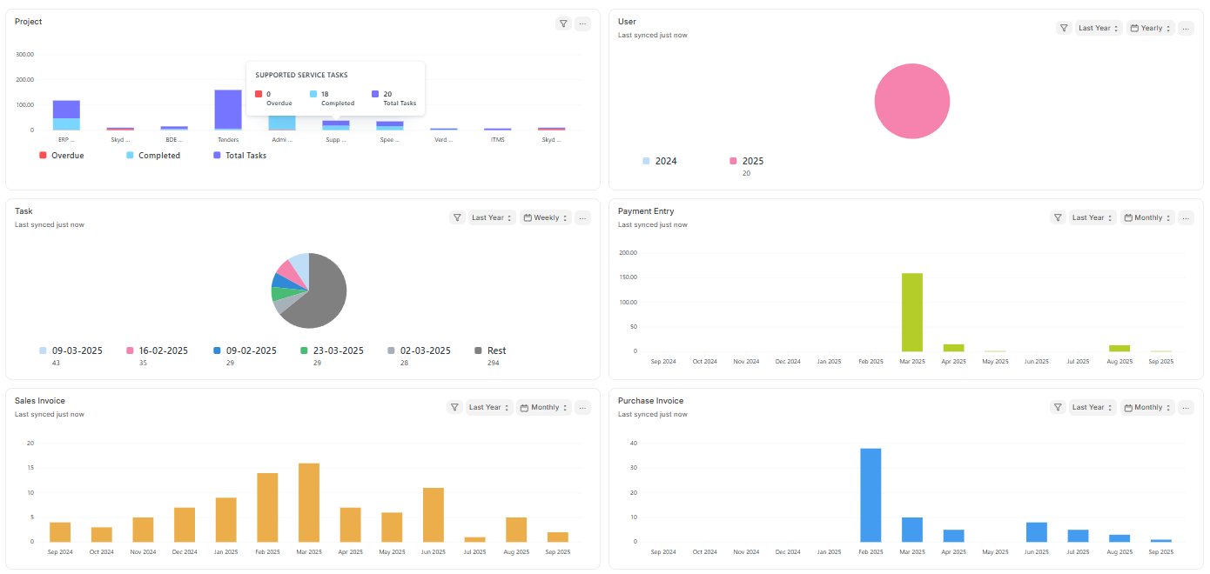Open the filter icon on Sales Invoice chart
The width and height of the screenshot is (1210, 574).
pyautogui.click(x=454, y=407)
